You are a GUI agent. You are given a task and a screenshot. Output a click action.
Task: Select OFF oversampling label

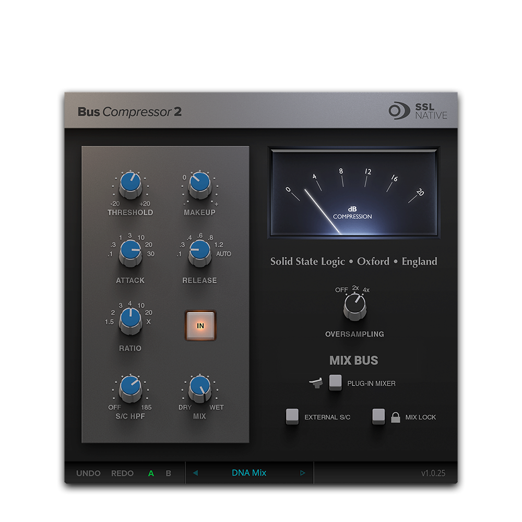click(341, 290)
